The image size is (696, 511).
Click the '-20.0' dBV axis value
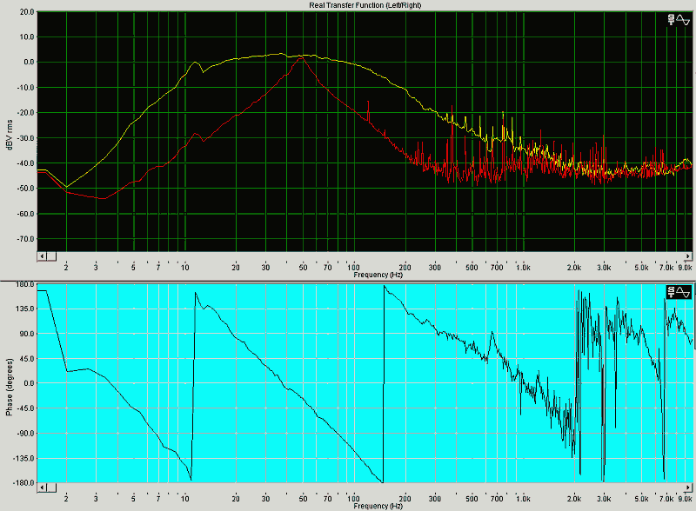click(x=26, y=113)
